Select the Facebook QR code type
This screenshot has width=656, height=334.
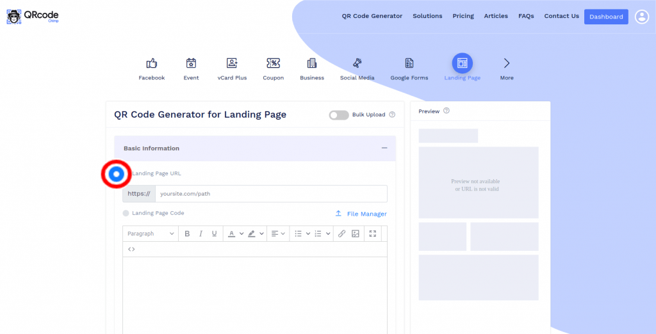151,69
